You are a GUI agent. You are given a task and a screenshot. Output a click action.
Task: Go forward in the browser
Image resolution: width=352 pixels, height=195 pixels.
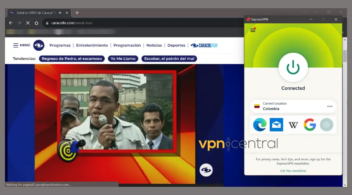19,23
